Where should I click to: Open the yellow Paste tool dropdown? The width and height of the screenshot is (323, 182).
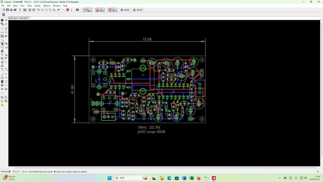pyautogui.click(x=2, y=40)
